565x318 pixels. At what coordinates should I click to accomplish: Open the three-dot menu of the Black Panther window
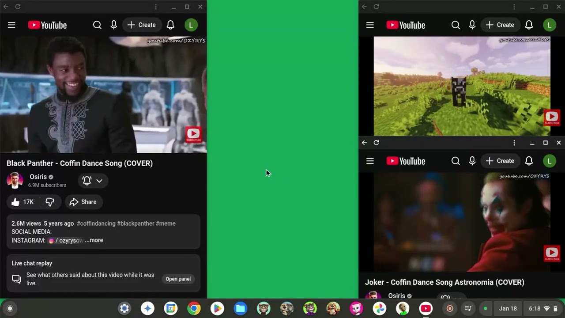pos(156,7)
